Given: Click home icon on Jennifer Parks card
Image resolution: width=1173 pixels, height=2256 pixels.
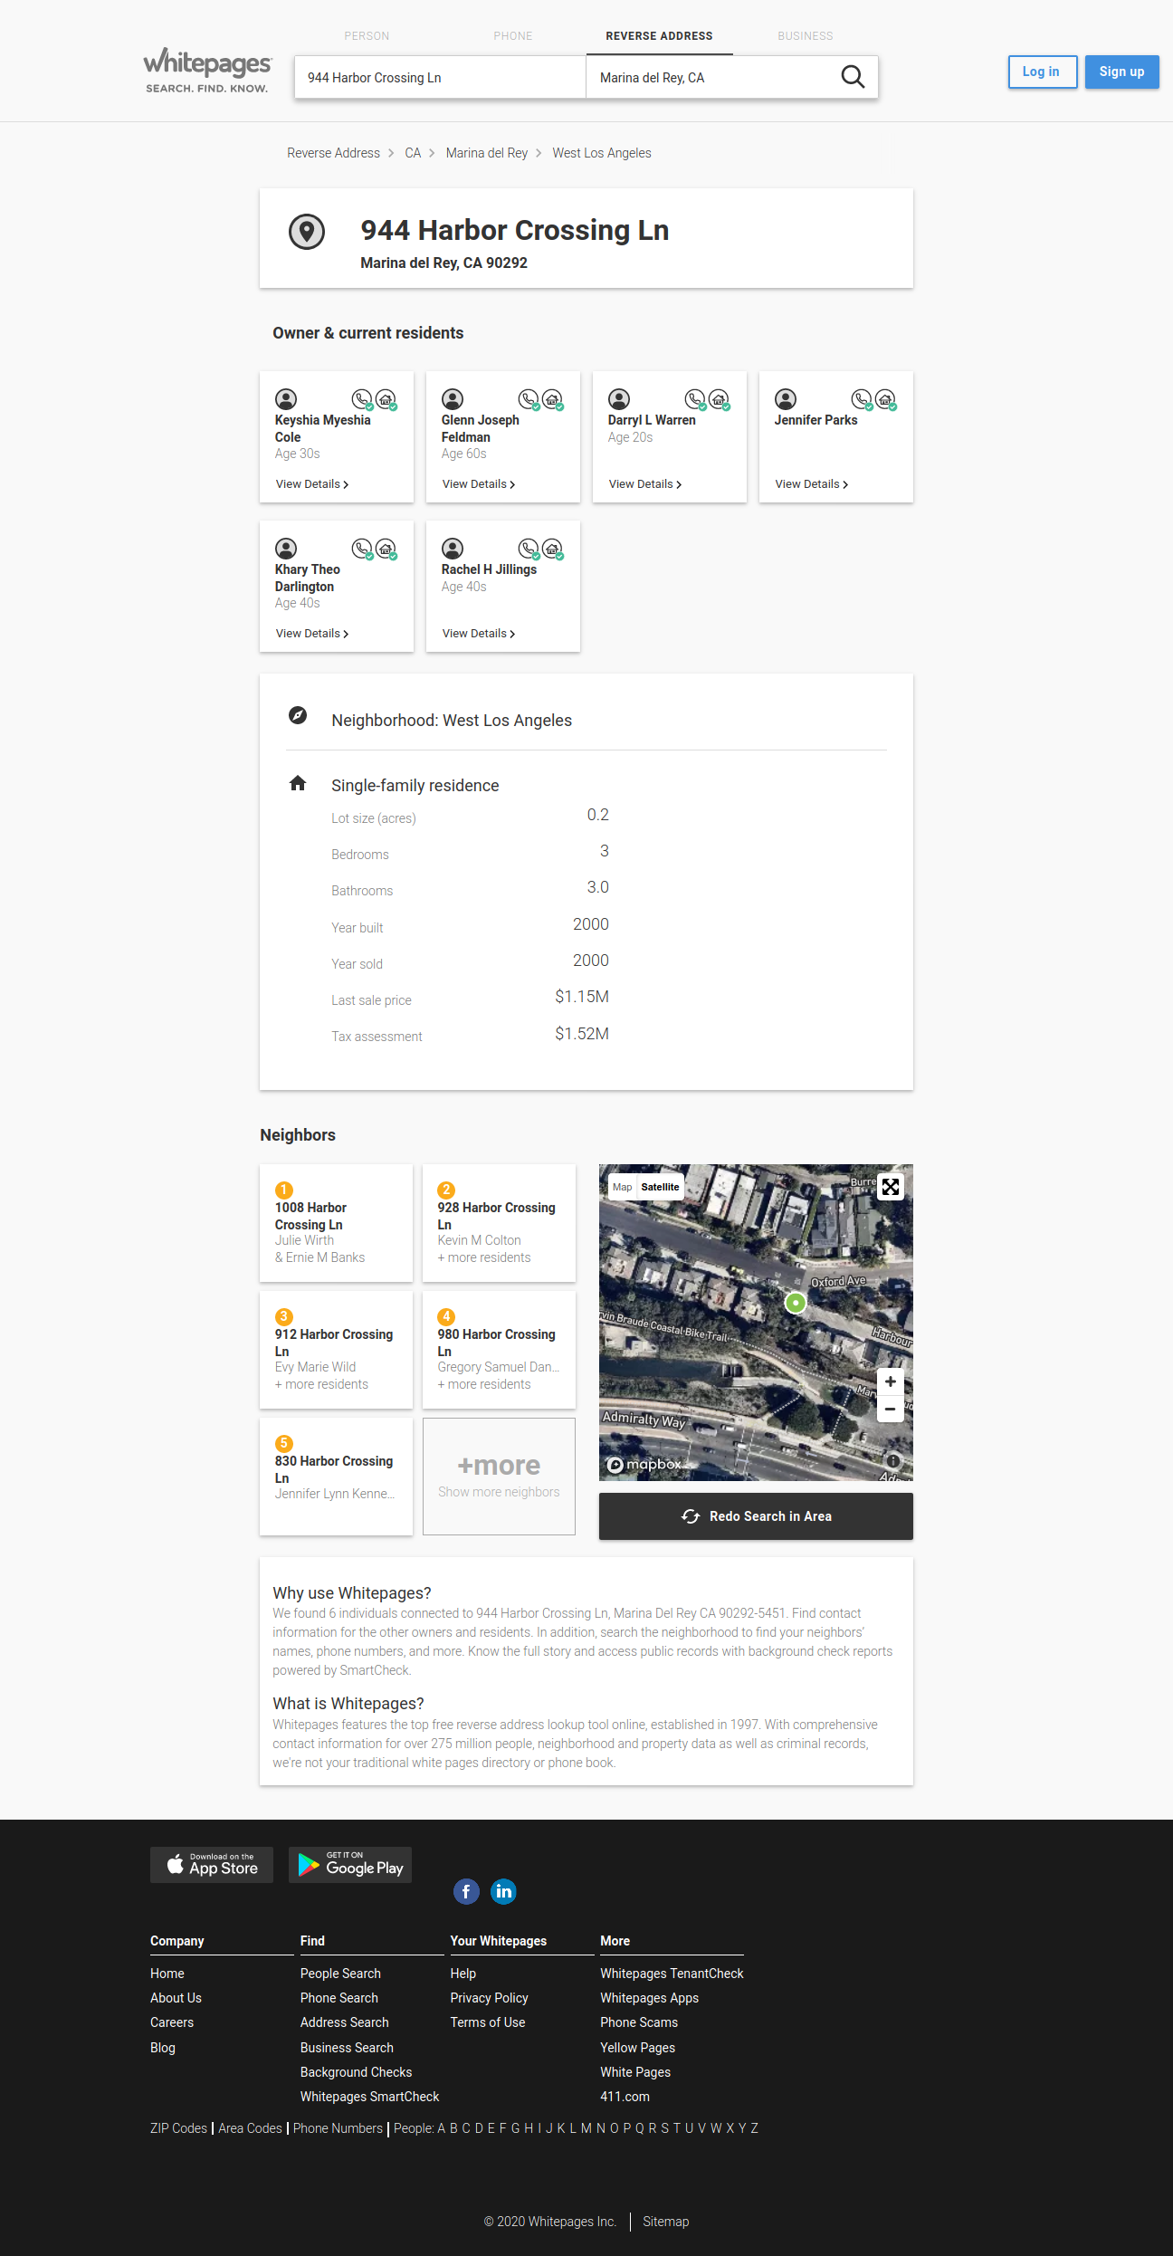Looking at the screenshot, I should (886, 399).
